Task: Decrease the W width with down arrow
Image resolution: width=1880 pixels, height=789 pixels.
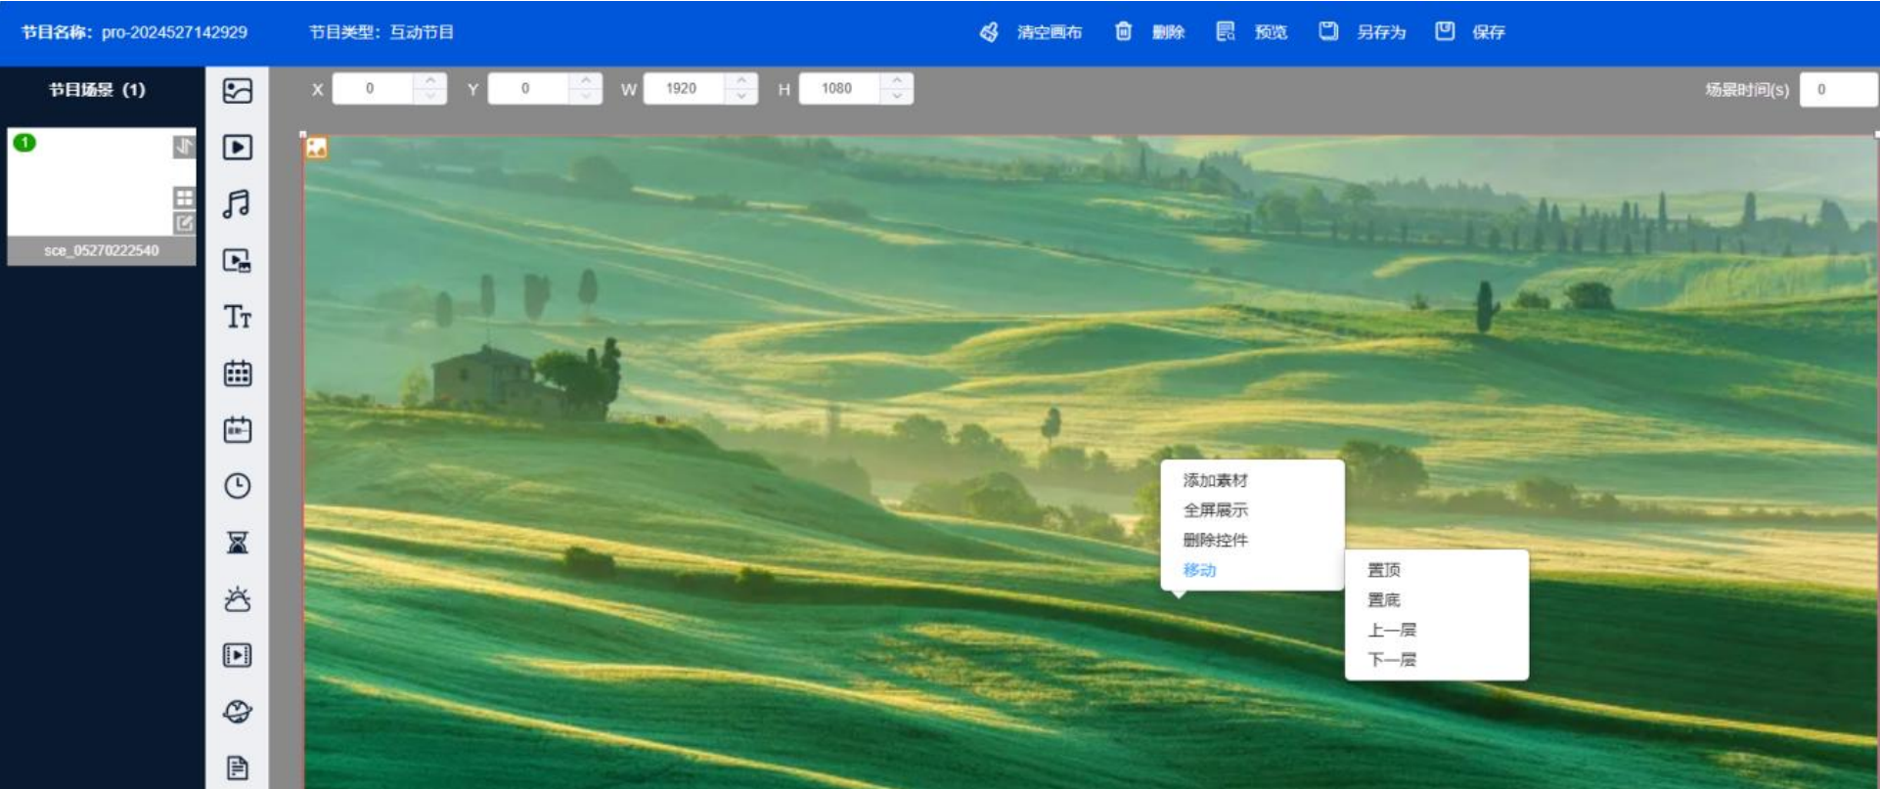Action: point(741,96)
